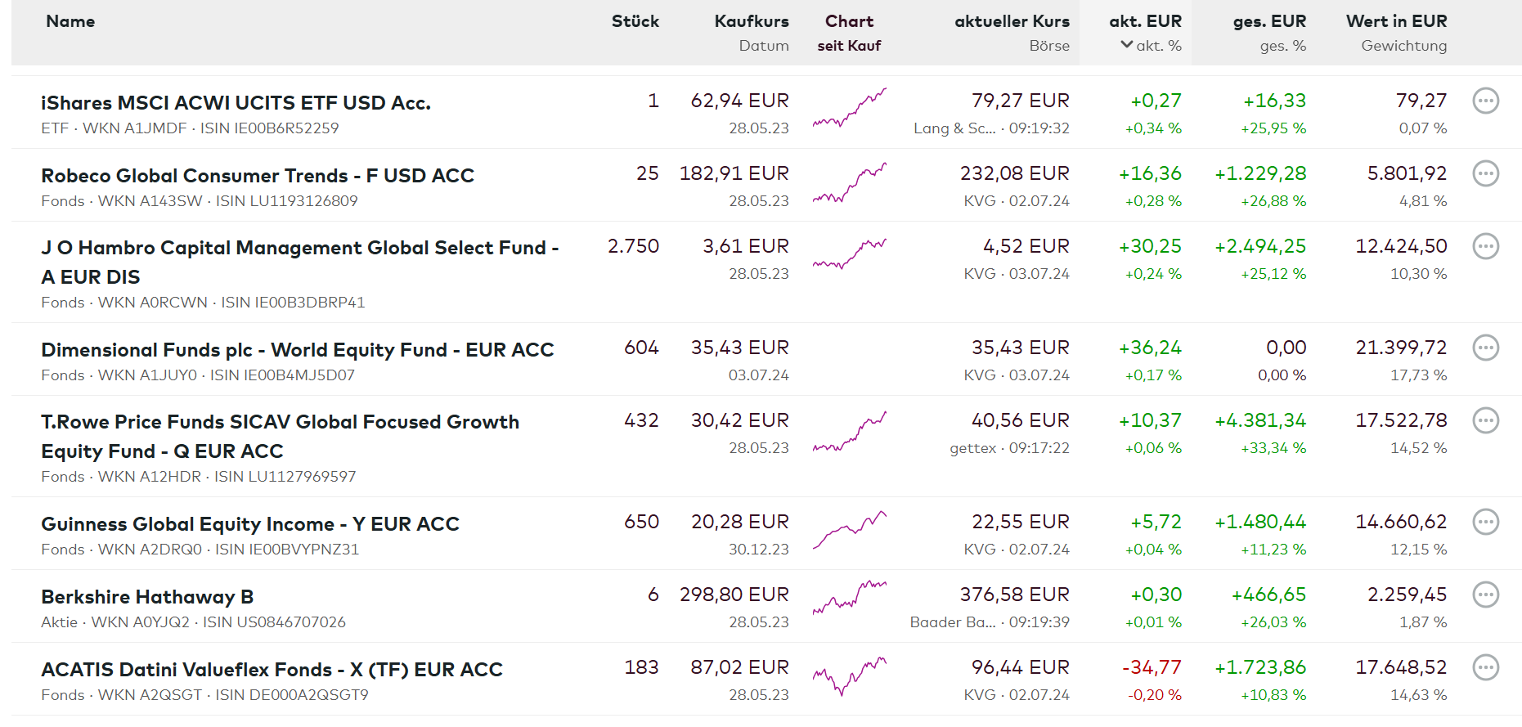Sort by ges. EUR column header
This screenshot has height=727, width=1522.
1269,22
